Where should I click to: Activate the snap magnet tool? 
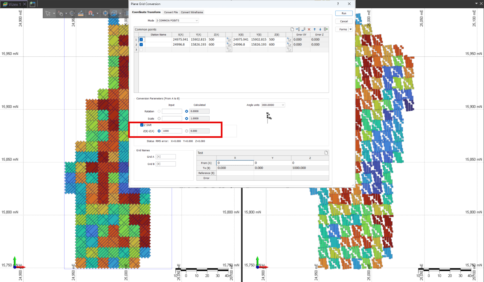pyautogui.click(x=90, y=13)
